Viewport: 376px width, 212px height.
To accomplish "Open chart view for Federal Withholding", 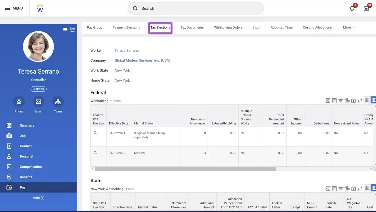I will tap(347, 100).
